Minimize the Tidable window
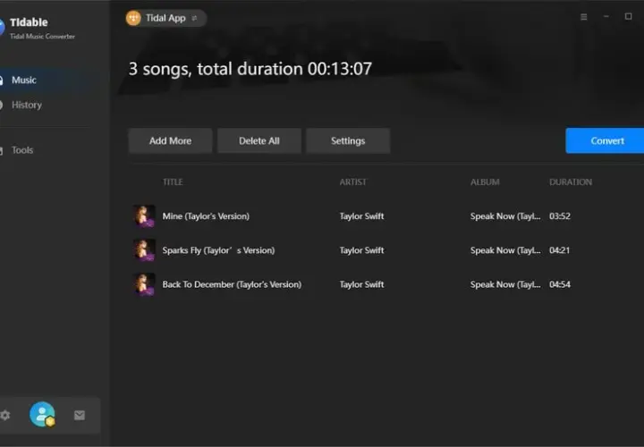 tap(606, 16)
